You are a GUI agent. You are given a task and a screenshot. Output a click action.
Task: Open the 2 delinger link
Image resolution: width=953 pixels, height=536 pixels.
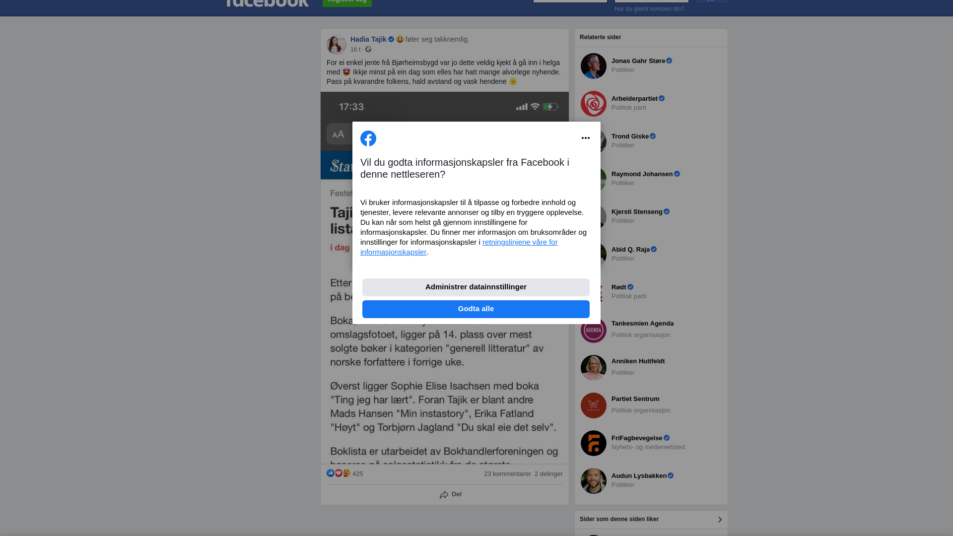548,474
